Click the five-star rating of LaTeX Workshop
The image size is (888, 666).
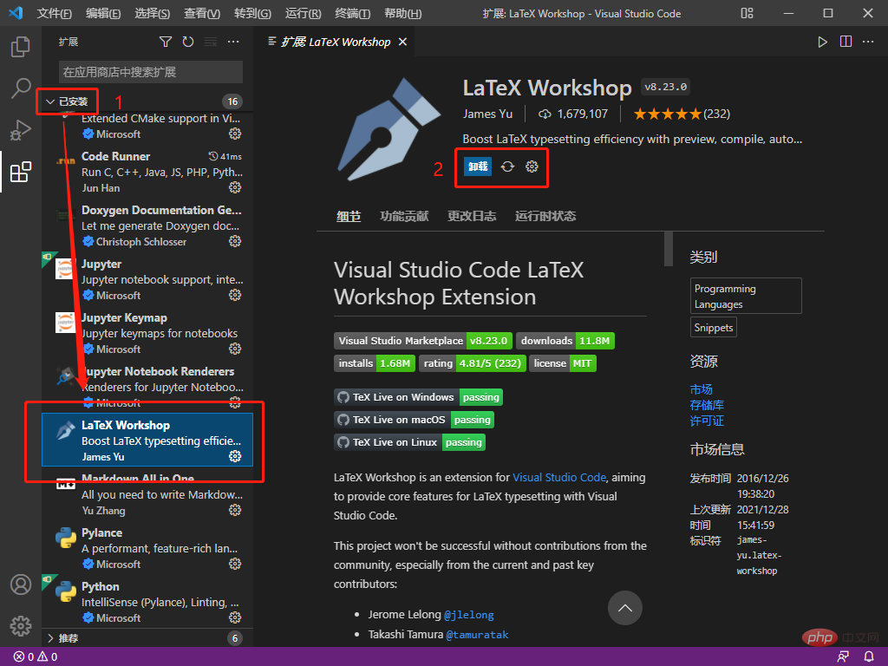click(667, 114)
